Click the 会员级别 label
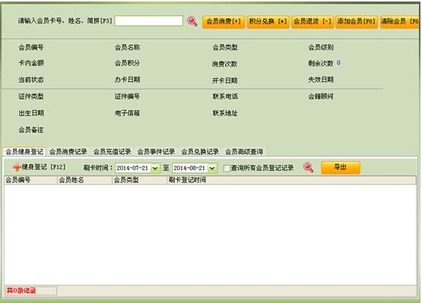Viewport: 422px width, 303px height. click(321, 47)
